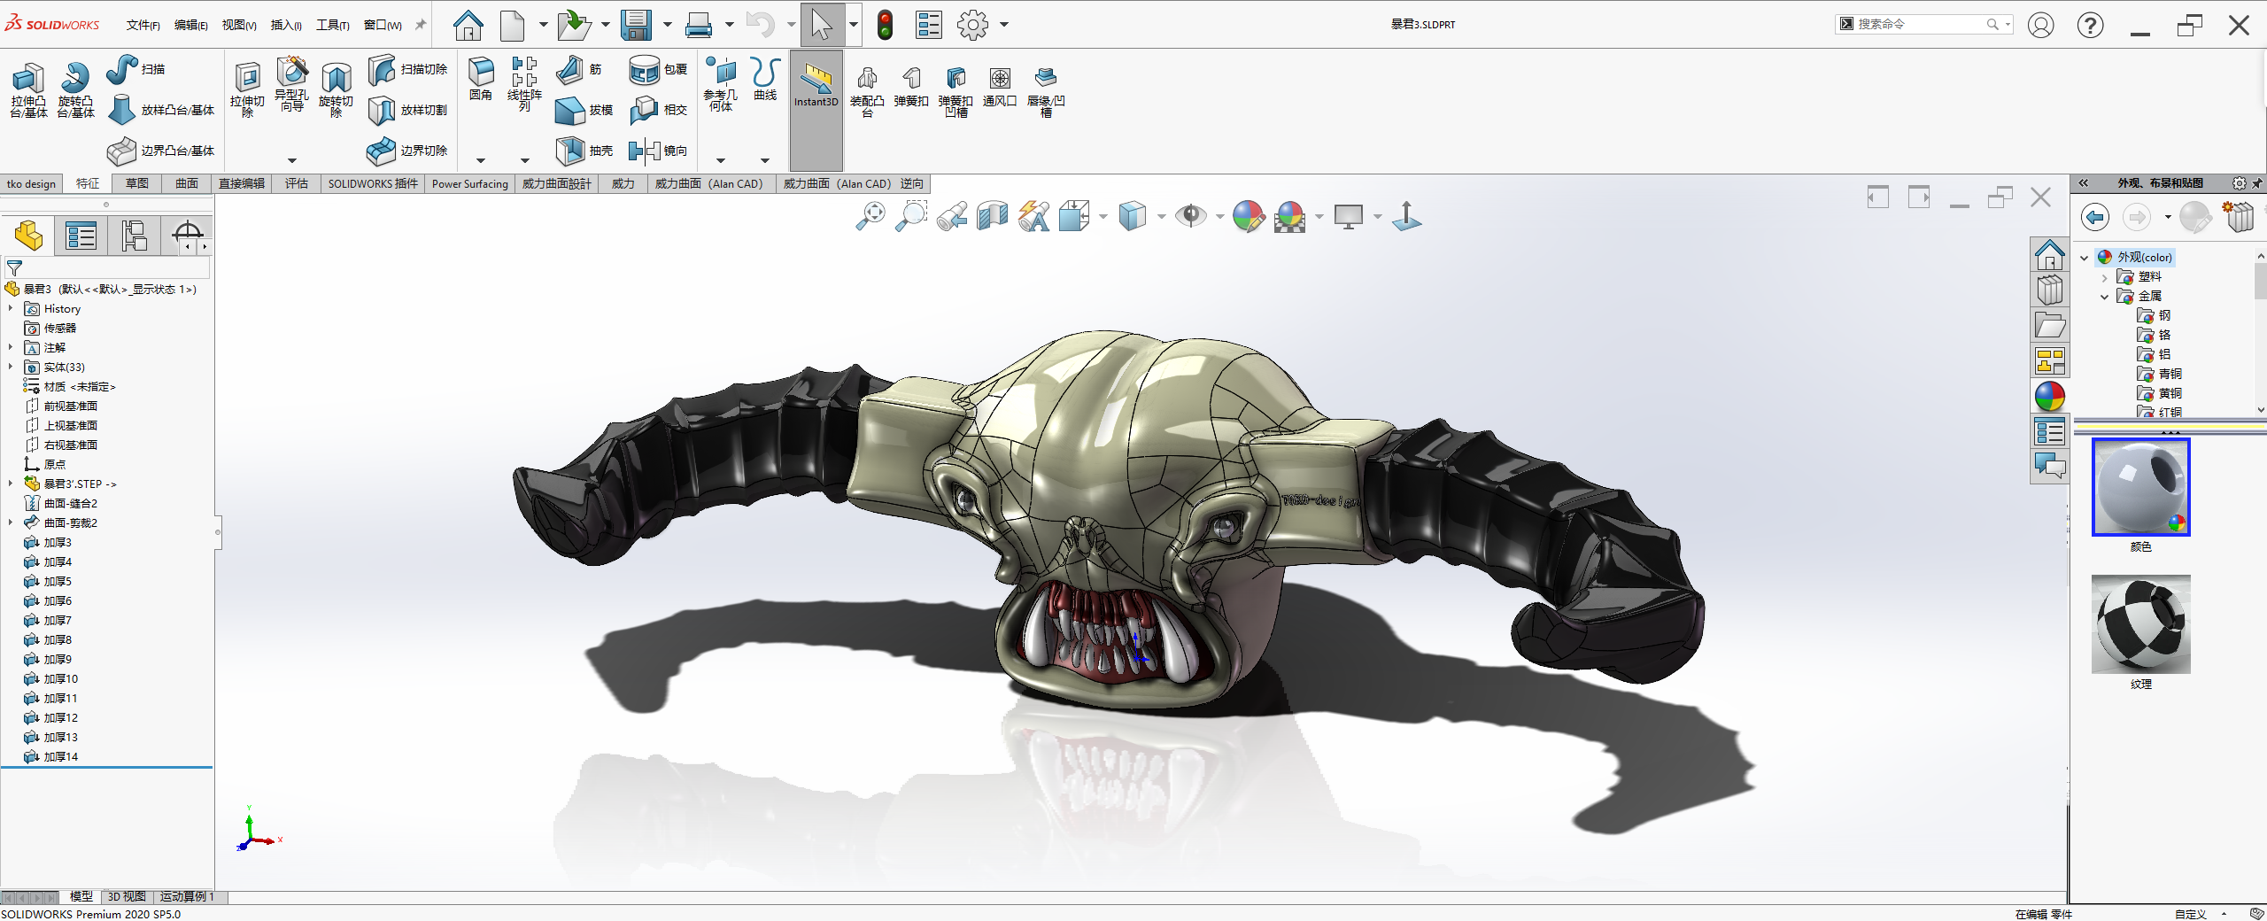Select the 纹理 checkered texture sphere
The image size is (2267, 921).
[x=2140, y=624]
